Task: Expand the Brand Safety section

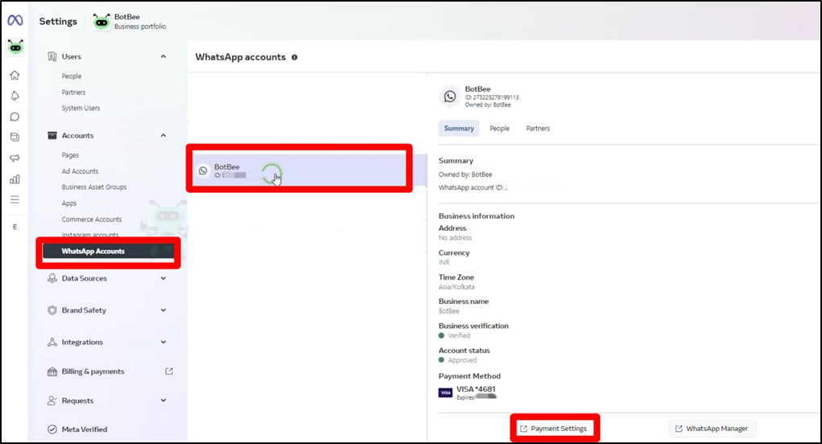Action: point(163,310)
